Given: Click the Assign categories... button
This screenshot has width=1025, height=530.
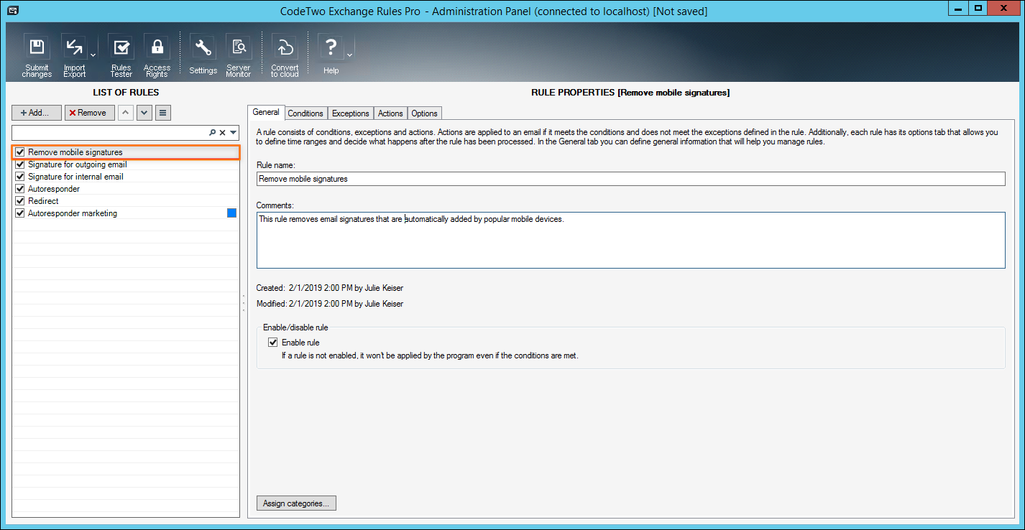Looking at the screenshot, I should pyautogui.click(x=296, y=503).
